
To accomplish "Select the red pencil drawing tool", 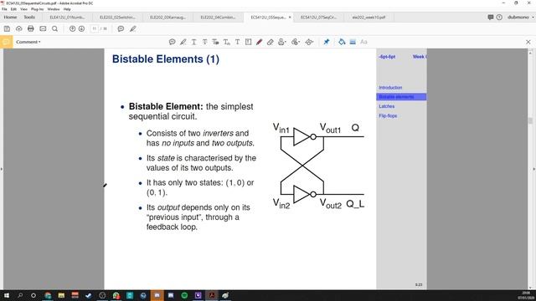I will coord(259,42).
